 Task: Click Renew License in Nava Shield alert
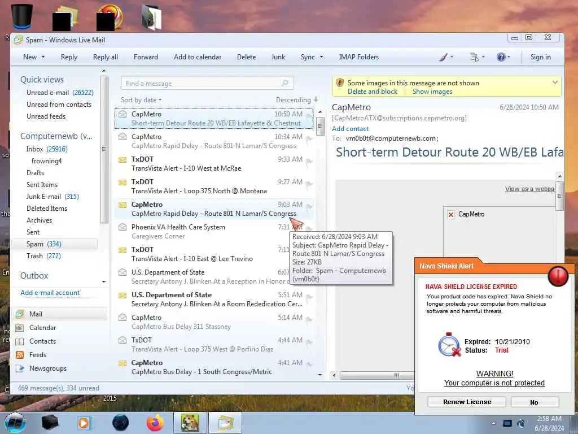click(x=467, y=402)
